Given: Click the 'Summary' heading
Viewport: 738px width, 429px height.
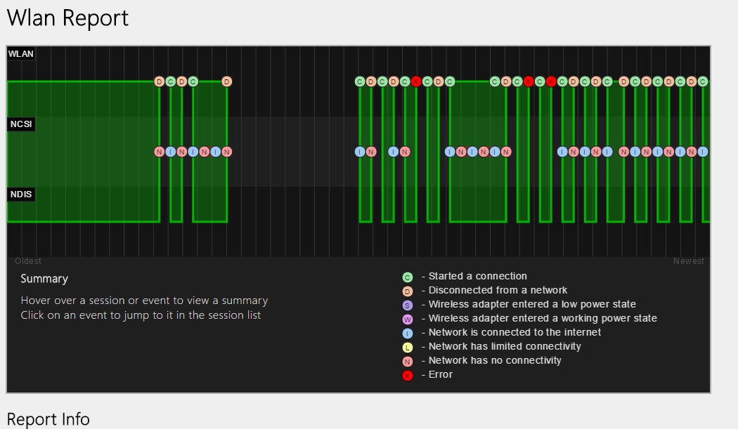Looking at the screenshot, I should pyautogui.click(x=44, y=279).
